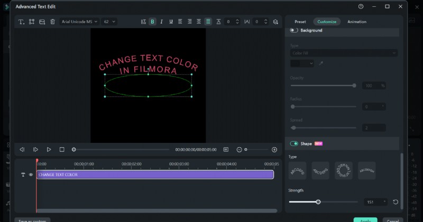
Task: Click the timeline zoom slider handle
Action: point(246,149)
